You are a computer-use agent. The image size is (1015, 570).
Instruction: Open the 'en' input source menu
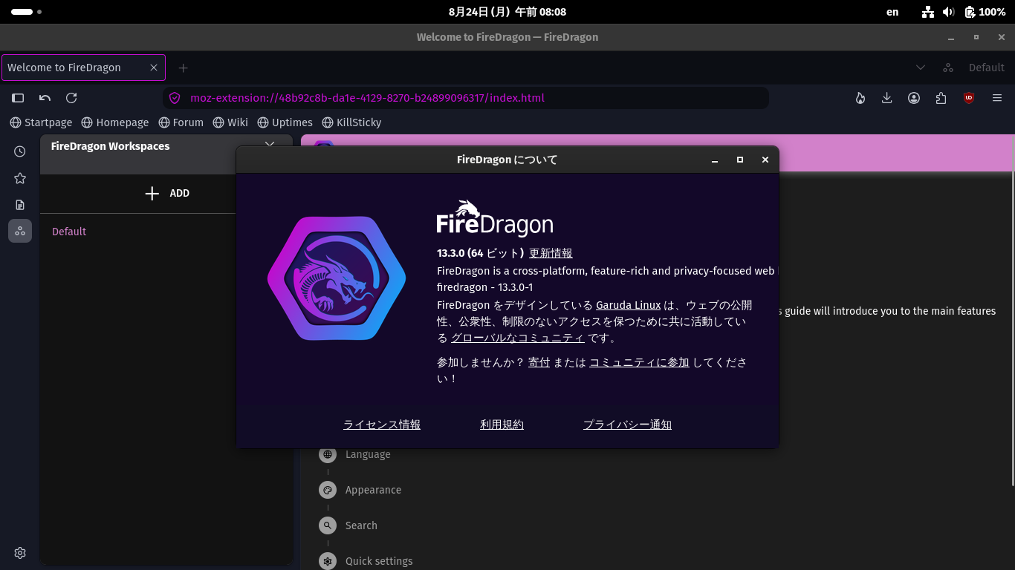pyautogui.click(x=892, y=12)
